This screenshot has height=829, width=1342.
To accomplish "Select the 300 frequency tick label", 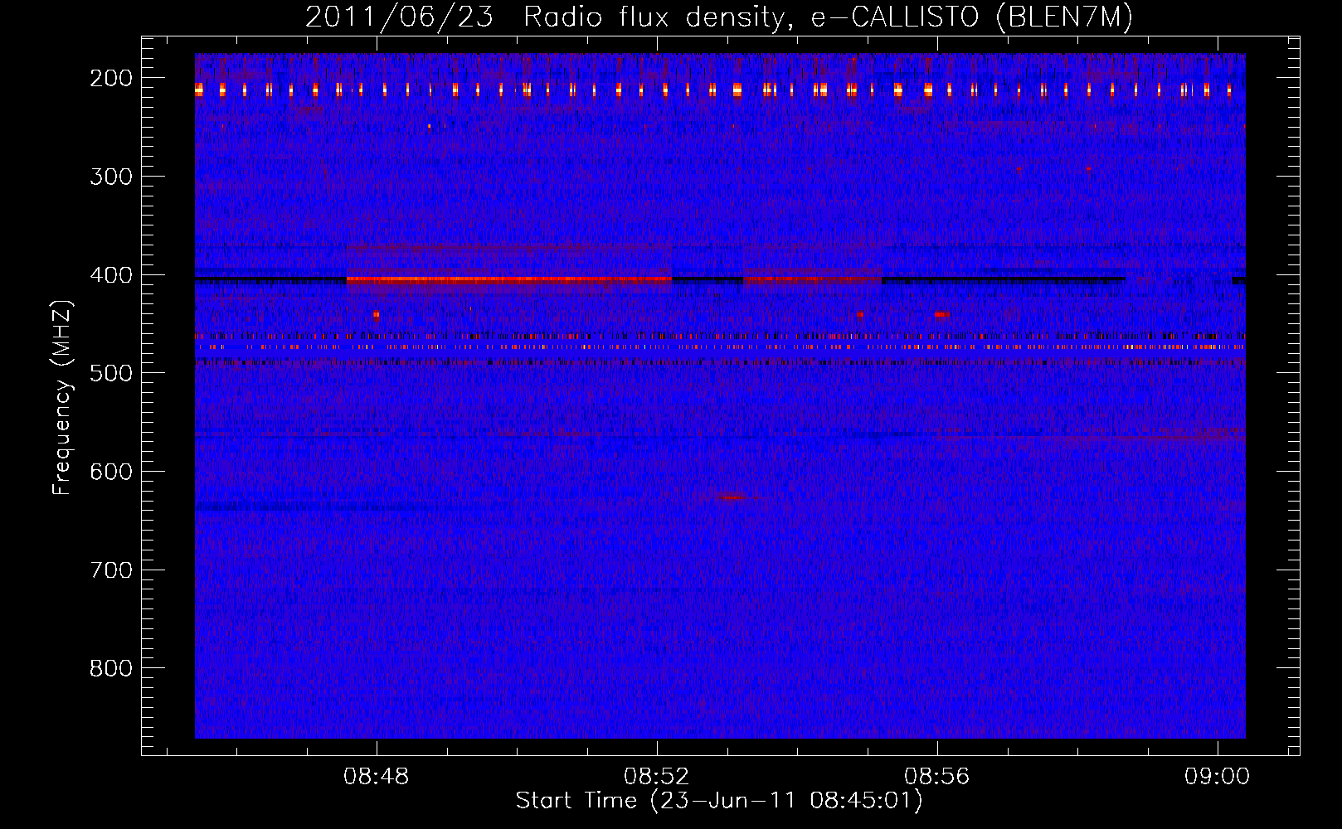I will [110, 177].
